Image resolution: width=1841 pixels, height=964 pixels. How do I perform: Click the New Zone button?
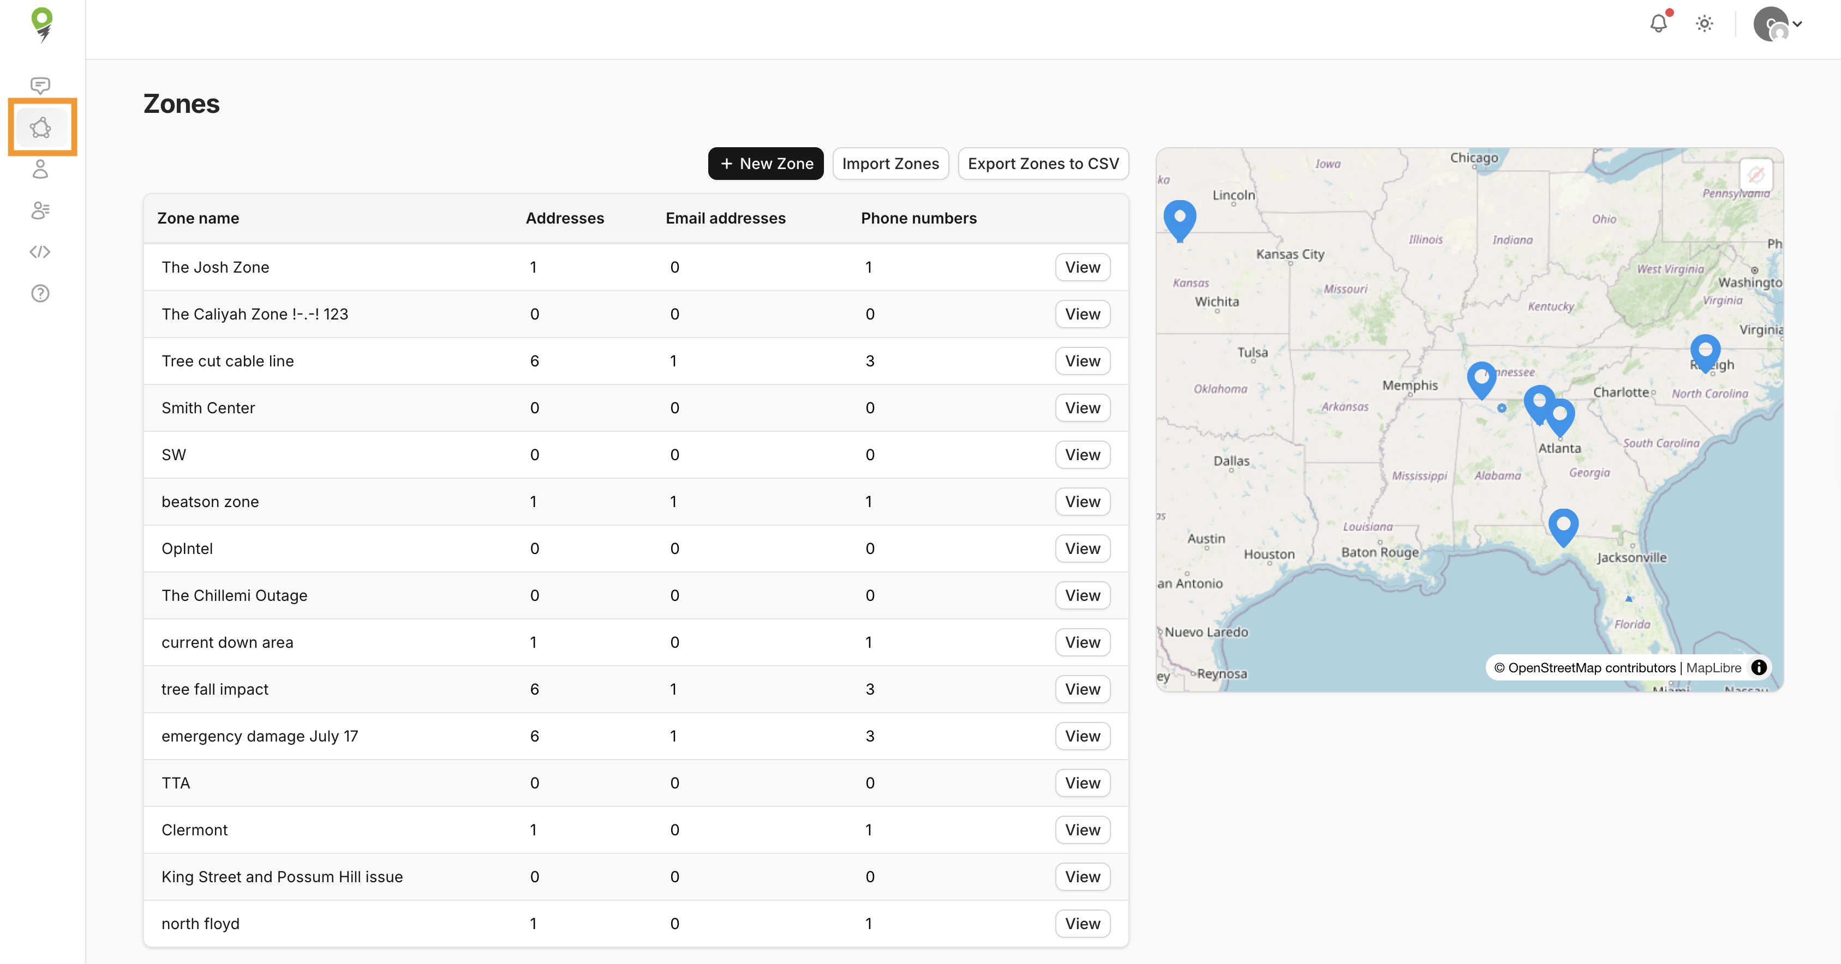click(766, 164)
